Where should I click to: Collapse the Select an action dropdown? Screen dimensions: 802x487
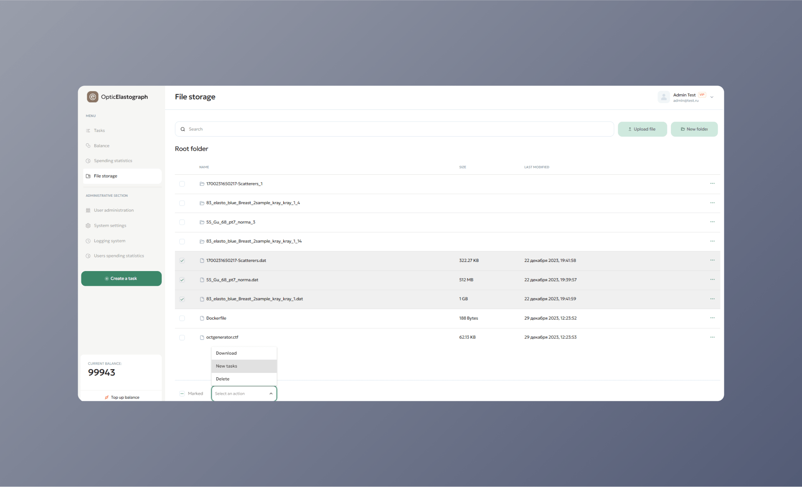[271, 393]
